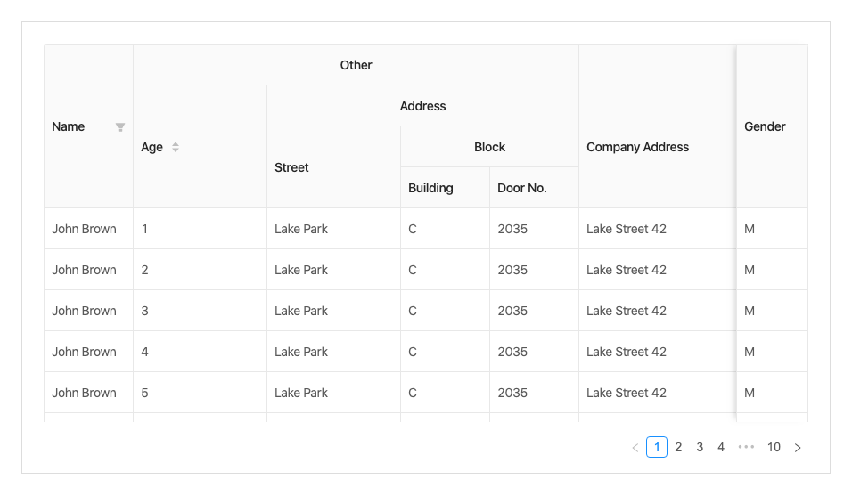Click the Block group header
852x495 pixels.
point(489,147)
